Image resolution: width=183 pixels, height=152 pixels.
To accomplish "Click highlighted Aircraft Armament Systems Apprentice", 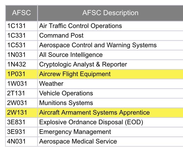I will pyautogui.click(x=94, y=113).
